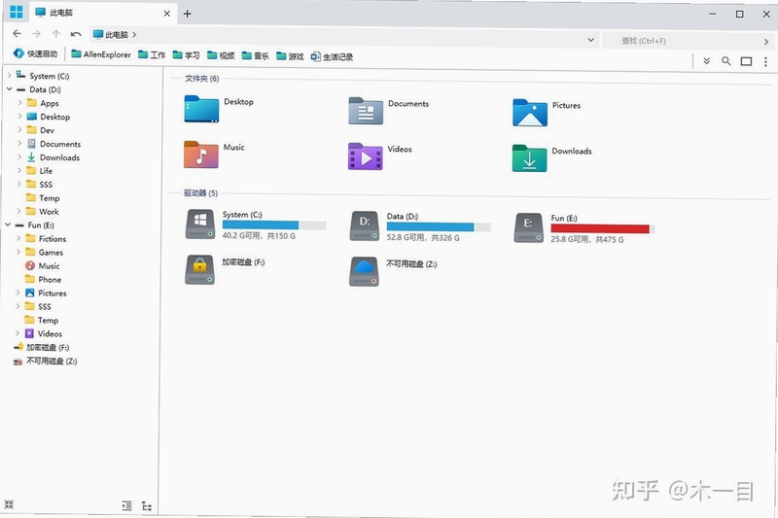Click the undo navigation arrow
Image resolution: width=778 pixels, height=518 pixels.
click(76, 34)
